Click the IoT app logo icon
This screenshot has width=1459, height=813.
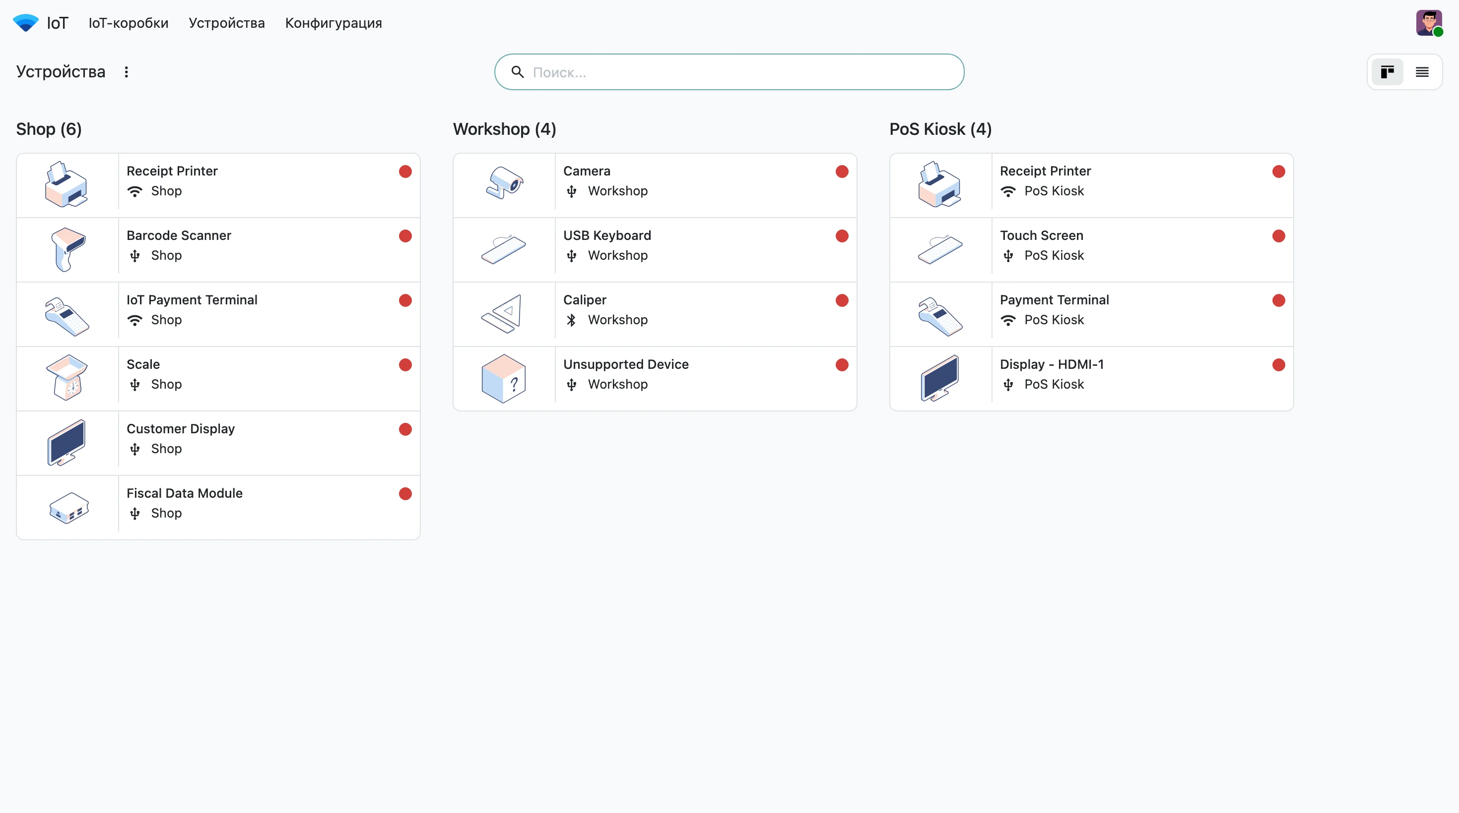coord(25,23)
